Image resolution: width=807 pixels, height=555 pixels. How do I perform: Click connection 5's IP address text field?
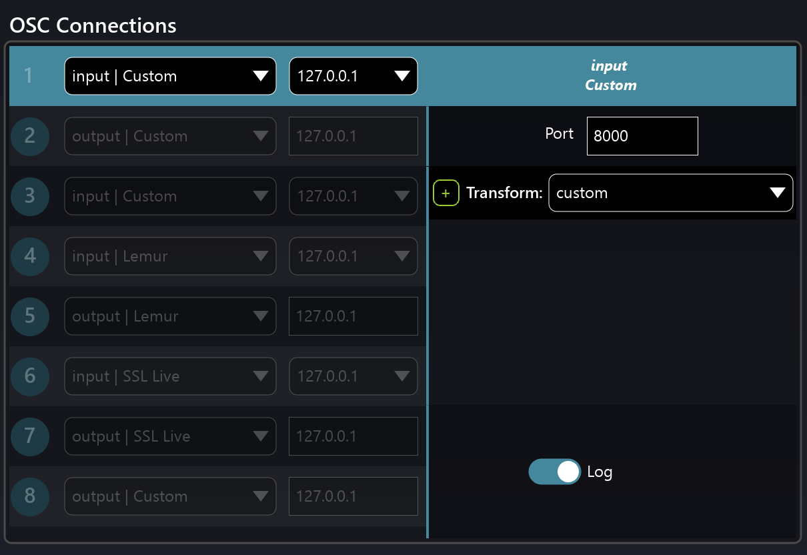point(353,316)
